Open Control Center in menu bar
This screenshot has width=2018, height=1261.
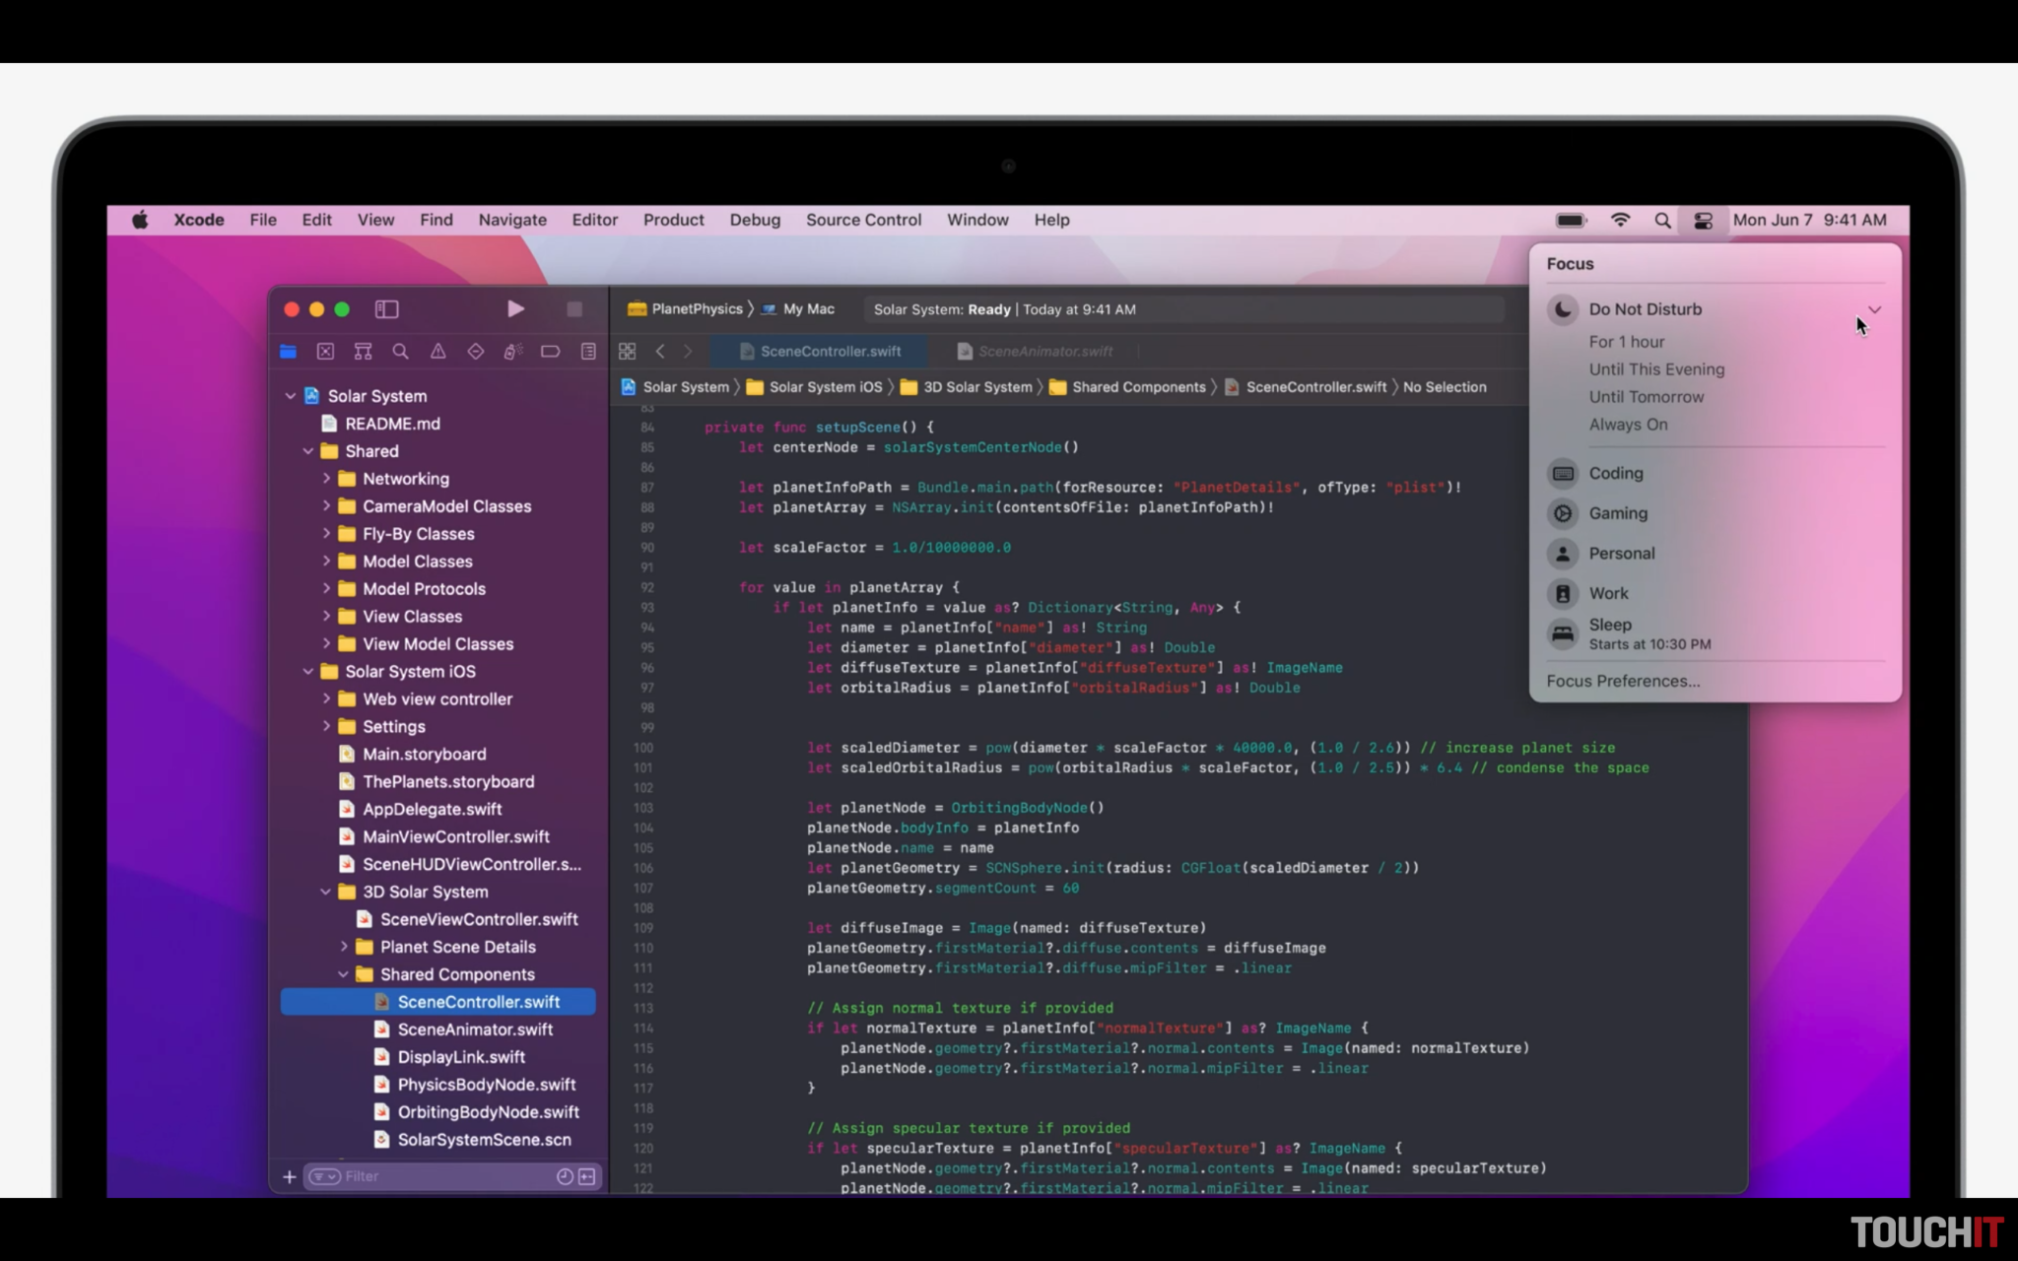1703,221
